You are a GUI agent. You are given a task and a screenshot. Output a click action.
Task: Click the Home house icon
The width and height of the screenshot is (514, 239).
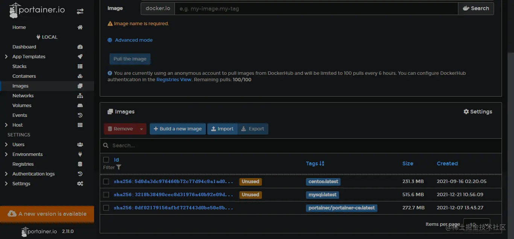pyautogui.click(x=80, y=27)
